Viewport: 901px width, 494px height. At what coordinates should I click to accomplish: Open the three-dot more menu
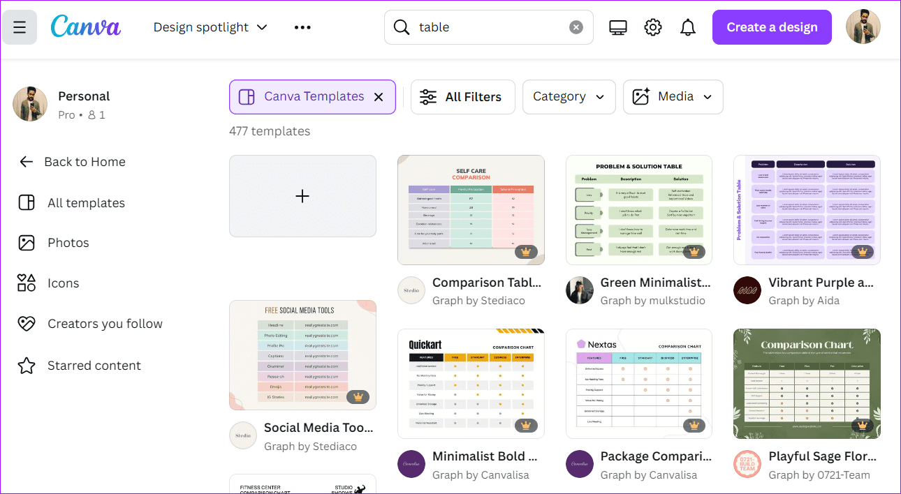(x=302, y=27)
